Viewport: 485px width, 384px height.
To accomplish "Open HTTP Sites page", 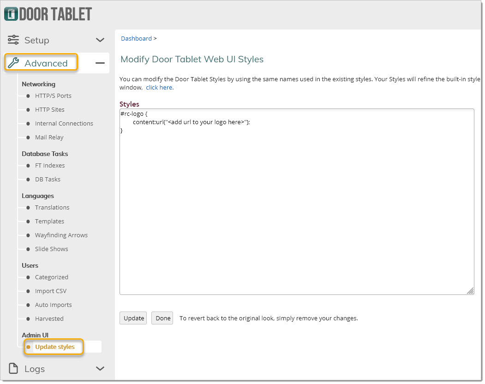I will pos(49,109).
